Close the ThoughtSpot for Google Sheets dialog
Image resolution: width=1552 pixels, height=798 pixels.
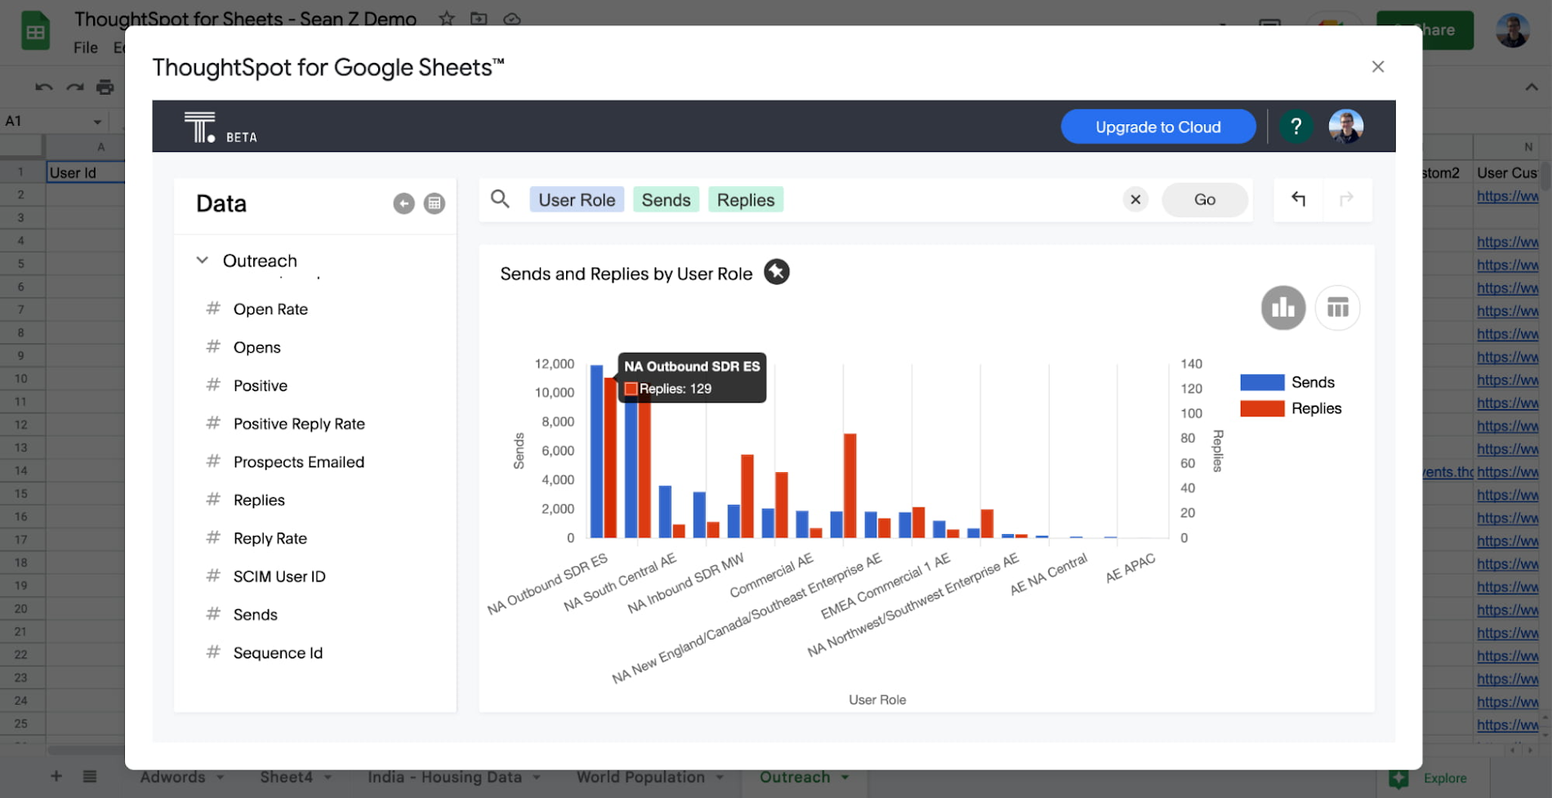pyautogui.click(x=1377, y=67)
